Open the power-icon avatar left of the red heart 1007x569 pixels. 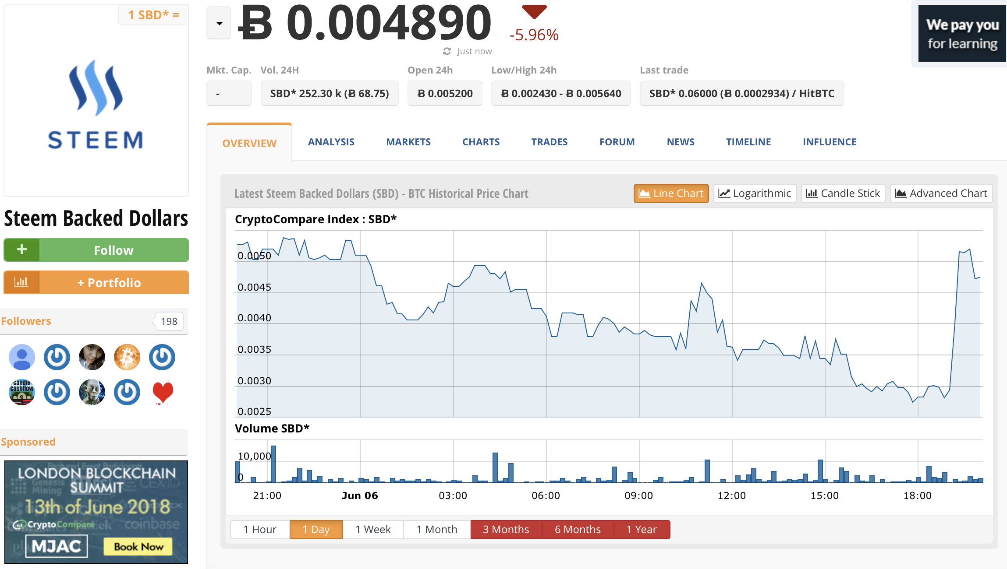[x=127, y=392]
